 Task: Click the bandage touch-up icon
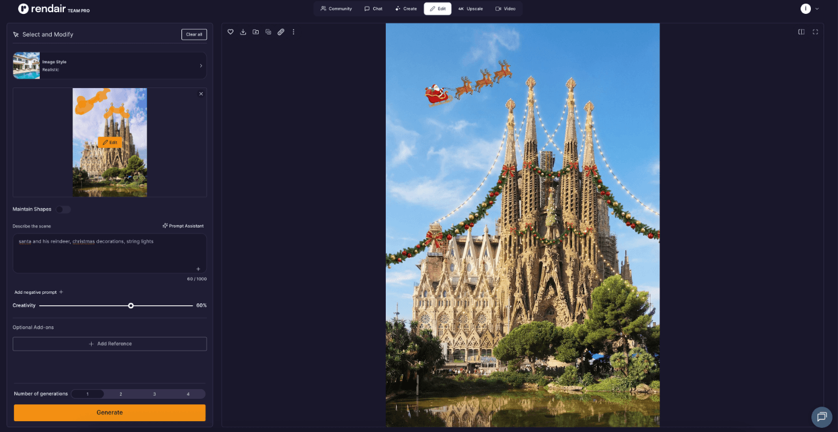[x=281, y=32]
